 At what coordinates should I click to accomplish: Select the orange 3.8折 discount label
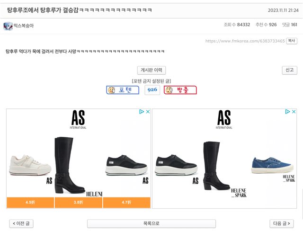[x=79, y=203]
